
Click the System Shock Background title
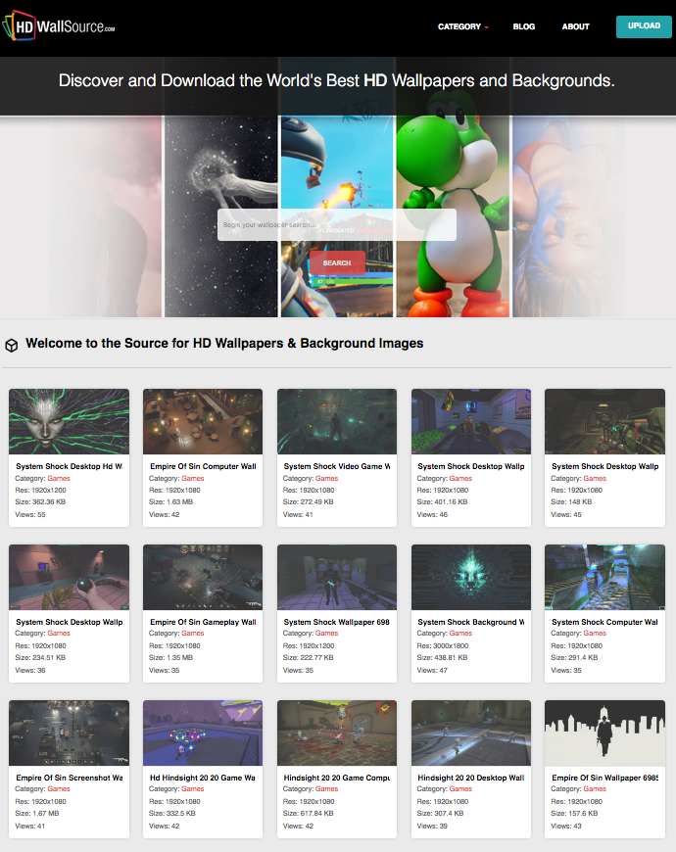tap(471, 622)
